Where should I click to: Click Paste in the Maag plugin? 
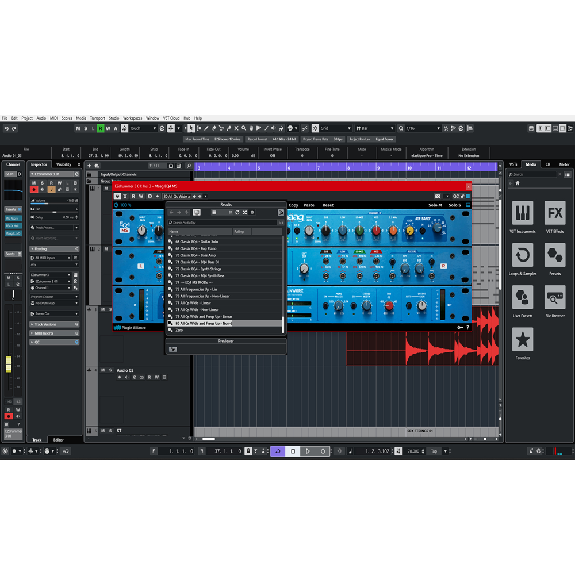pos(309,205)
